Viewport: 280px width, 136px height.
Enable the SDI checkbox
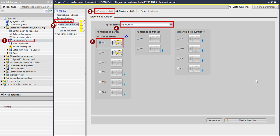pos(178,58)
